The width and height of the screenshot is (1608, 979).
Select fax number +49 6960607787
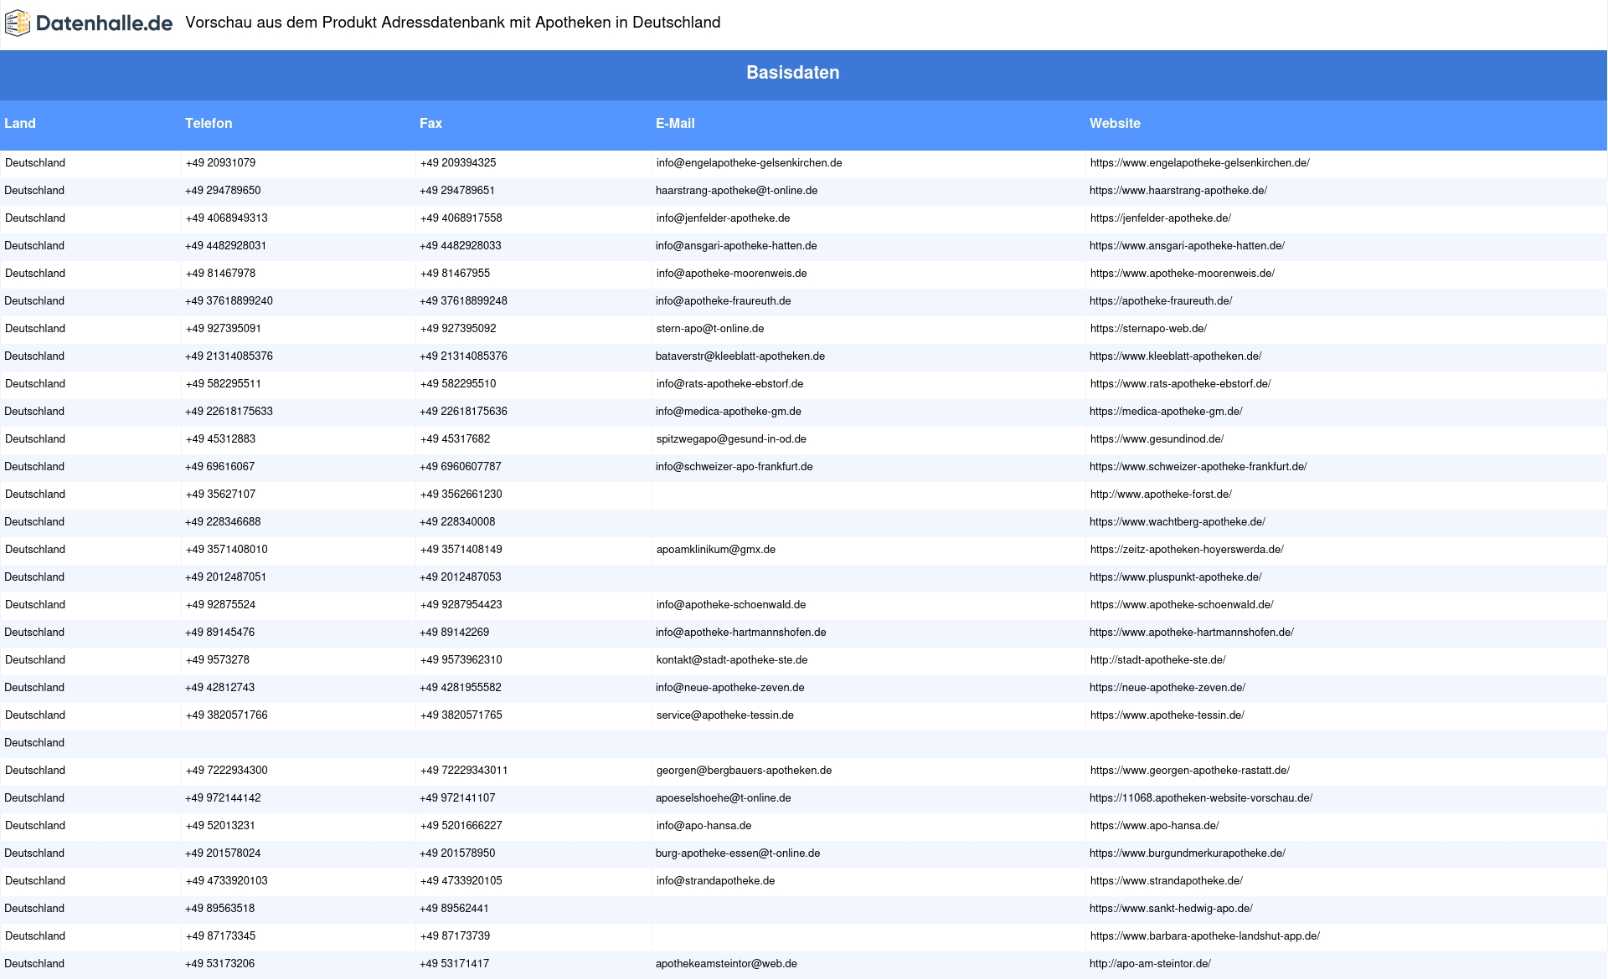pyautogui.click(x=461, y=467)
